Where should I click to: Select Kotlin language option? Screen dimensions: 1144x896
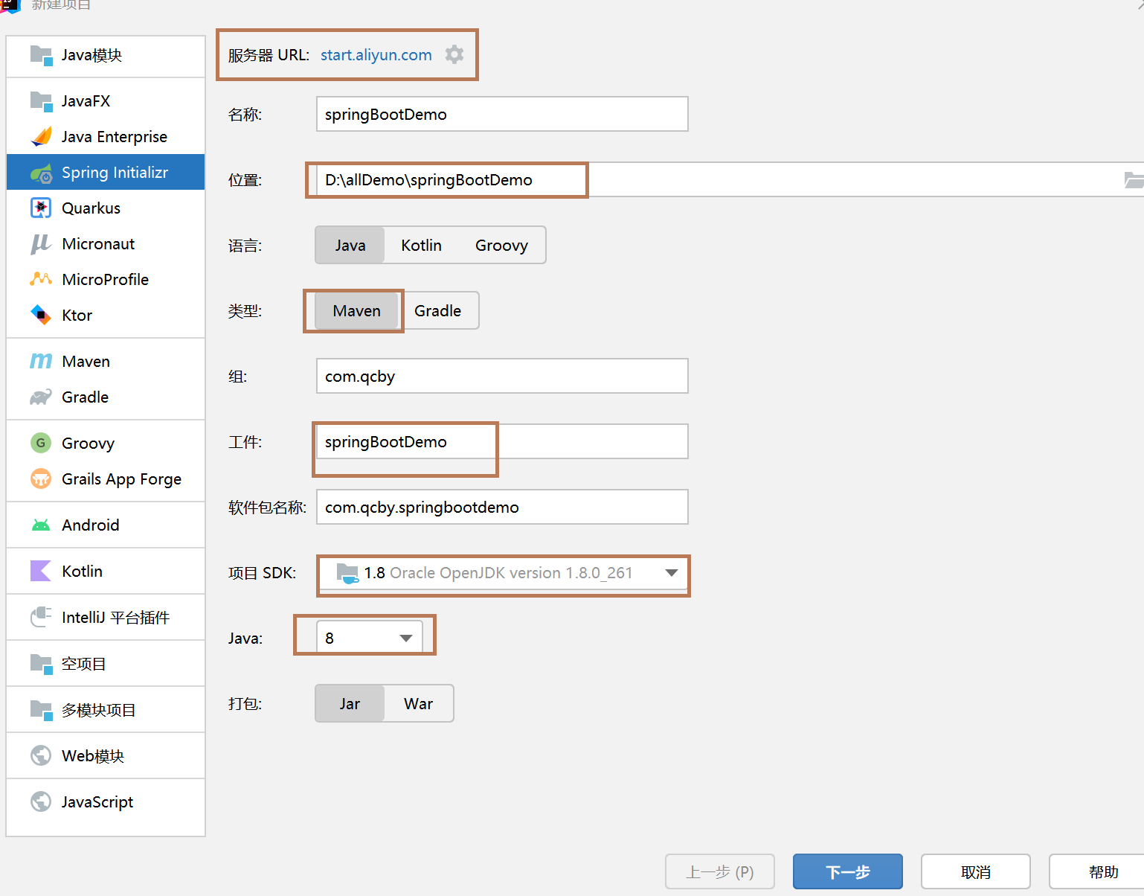(x=422, y=246)
